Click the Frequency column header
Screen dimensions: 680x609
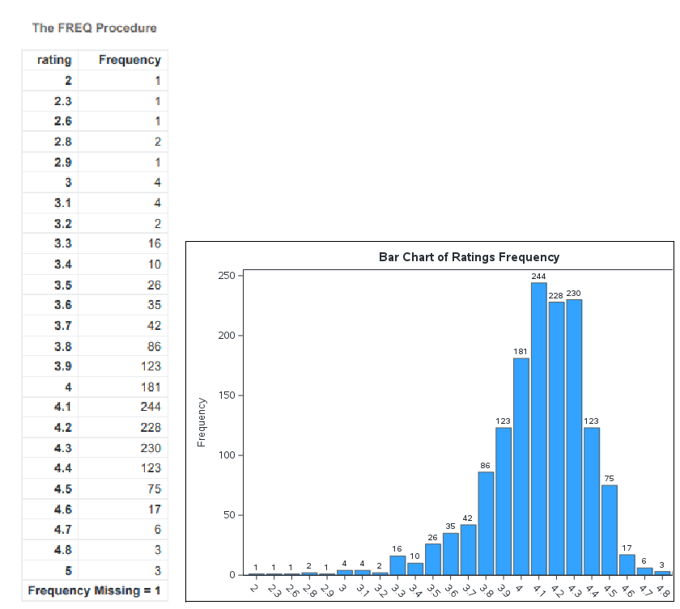click(128, 60)
